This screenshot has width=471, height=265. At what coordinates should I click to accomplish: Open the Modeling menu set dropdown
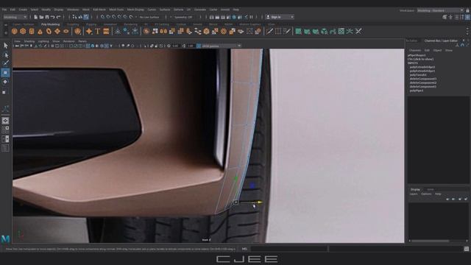15,17
